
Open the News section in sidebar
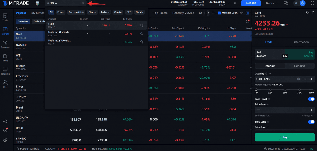coord(5,58)
